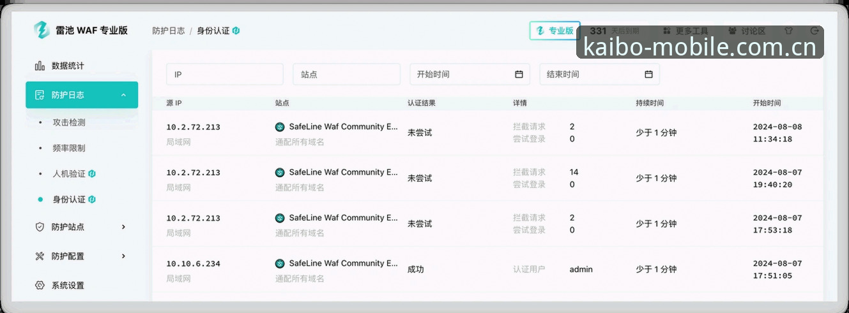
Task: Click the 结束时间 date field text
Action: click(563, 75)
